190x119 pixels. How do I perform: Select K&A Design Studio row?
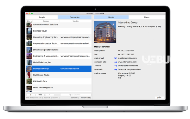click(59, 75)
